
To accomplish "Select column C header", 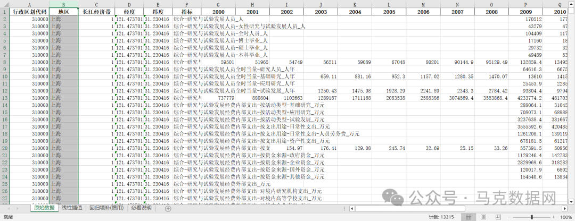I will 96,4.
